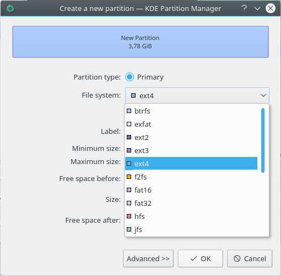Viewport: 281px width, 276px height.
Task: Click the KDE Partition Manager app icon
Action: [x=10, y=8]
